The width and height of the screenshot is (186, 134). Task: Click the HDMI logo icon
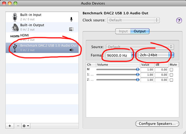coord(15,36)
